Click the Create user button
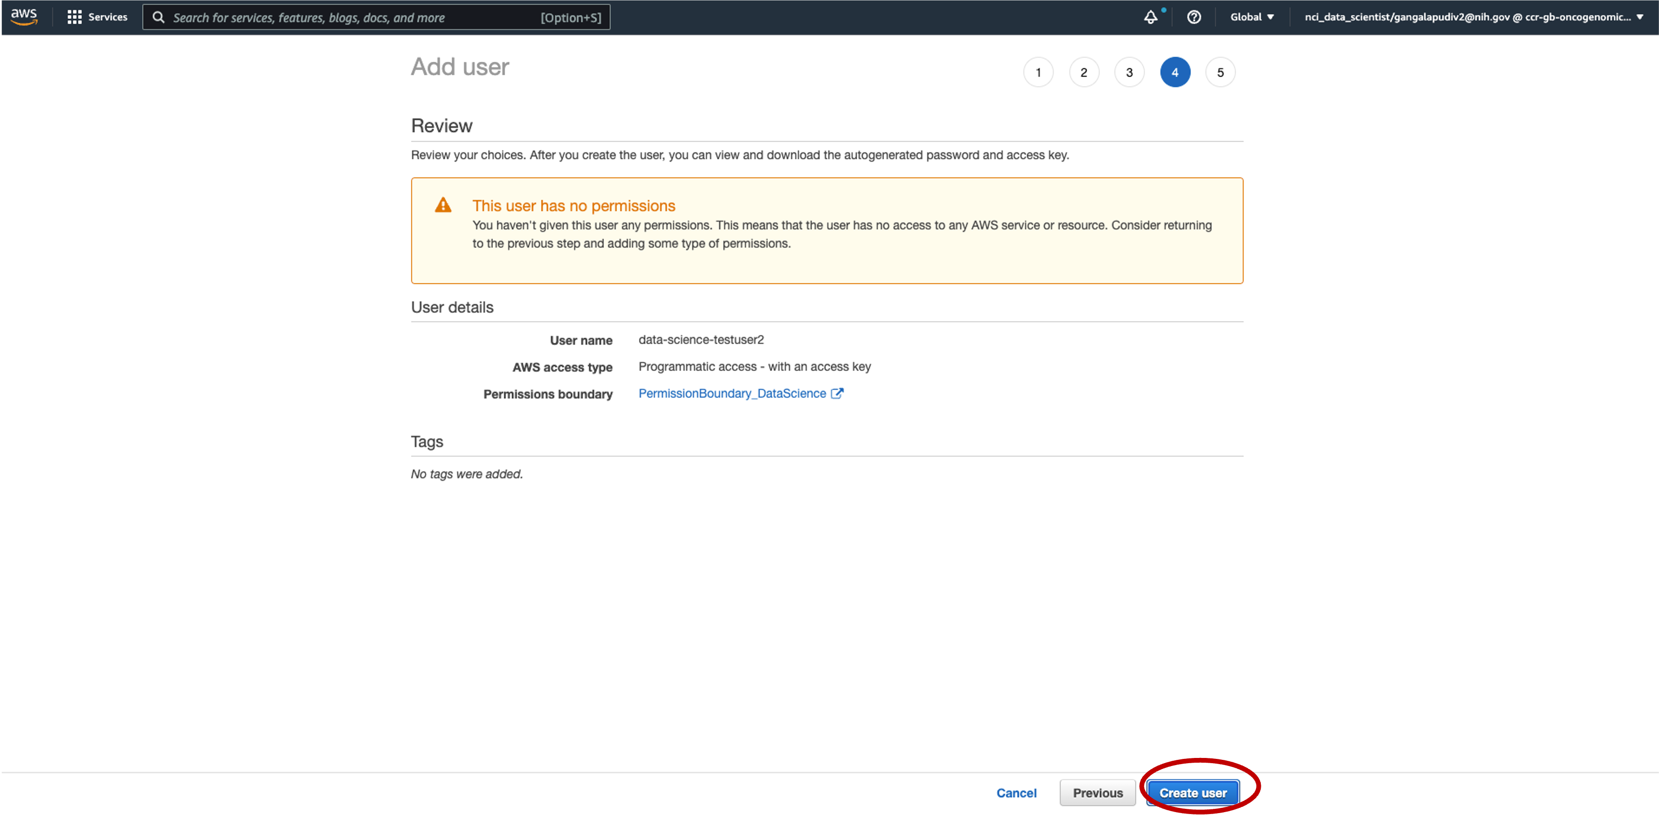Image resolution: width=1659 pixels, height=815 pixels. (x=1193, y=793)
